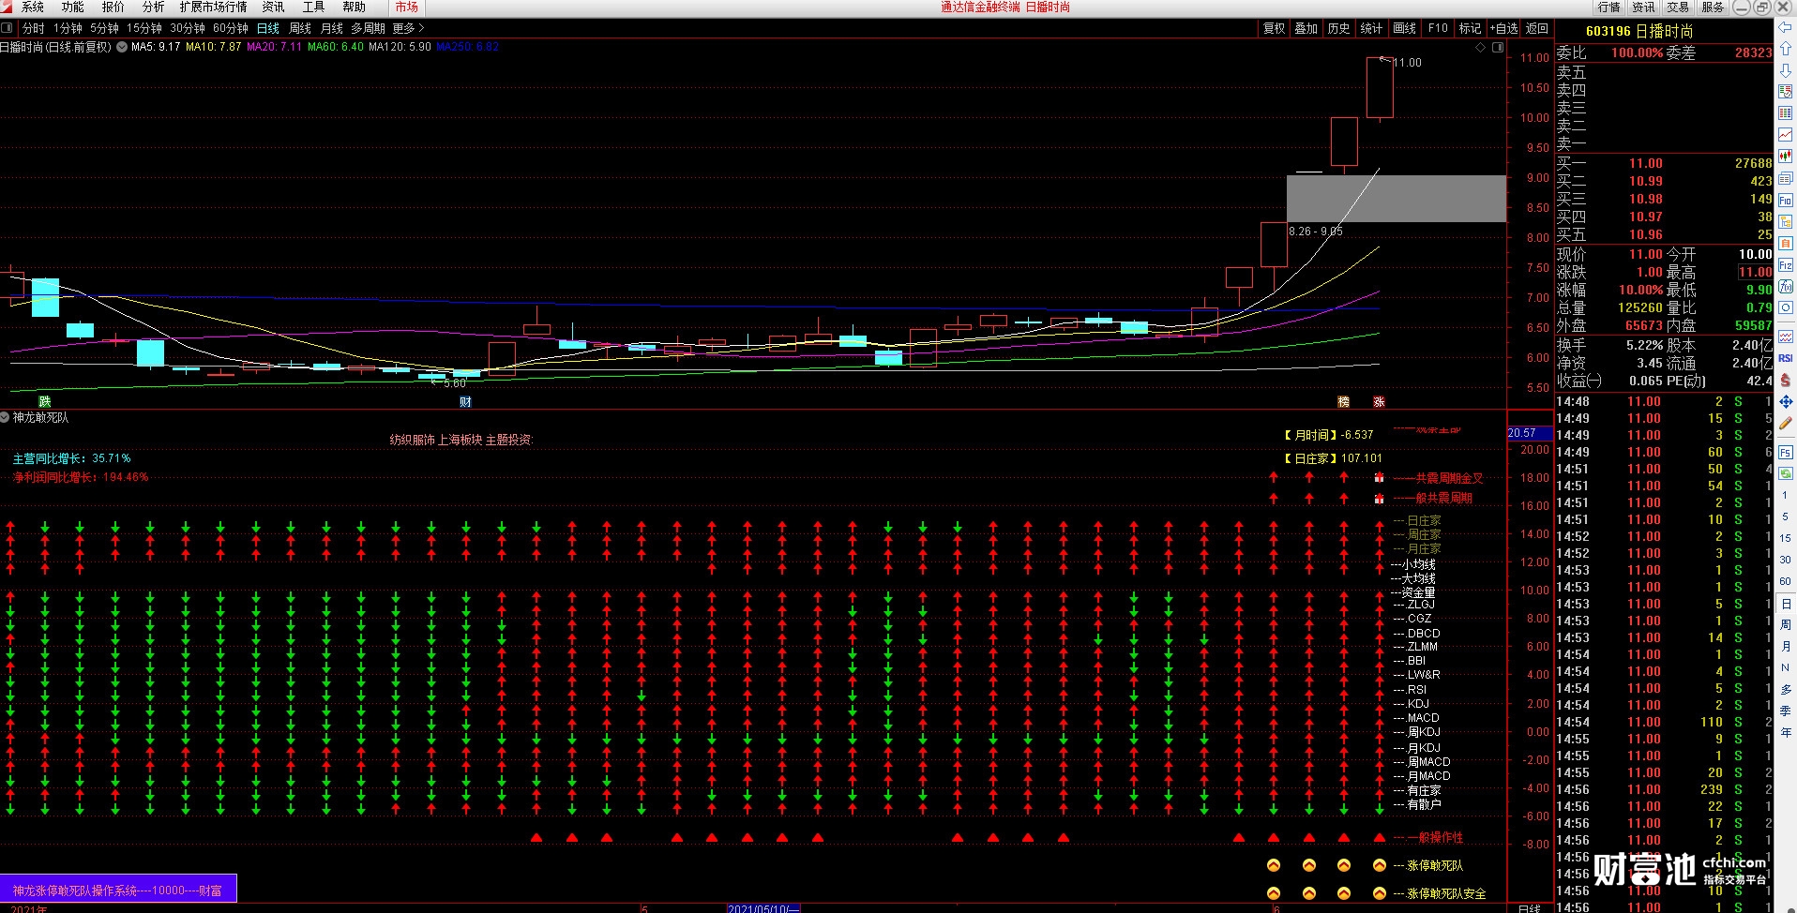The width and height of the screenshot is (1797, 913).
Task: Click the F10 button in chart toolbar
Action: (1438, 28)
